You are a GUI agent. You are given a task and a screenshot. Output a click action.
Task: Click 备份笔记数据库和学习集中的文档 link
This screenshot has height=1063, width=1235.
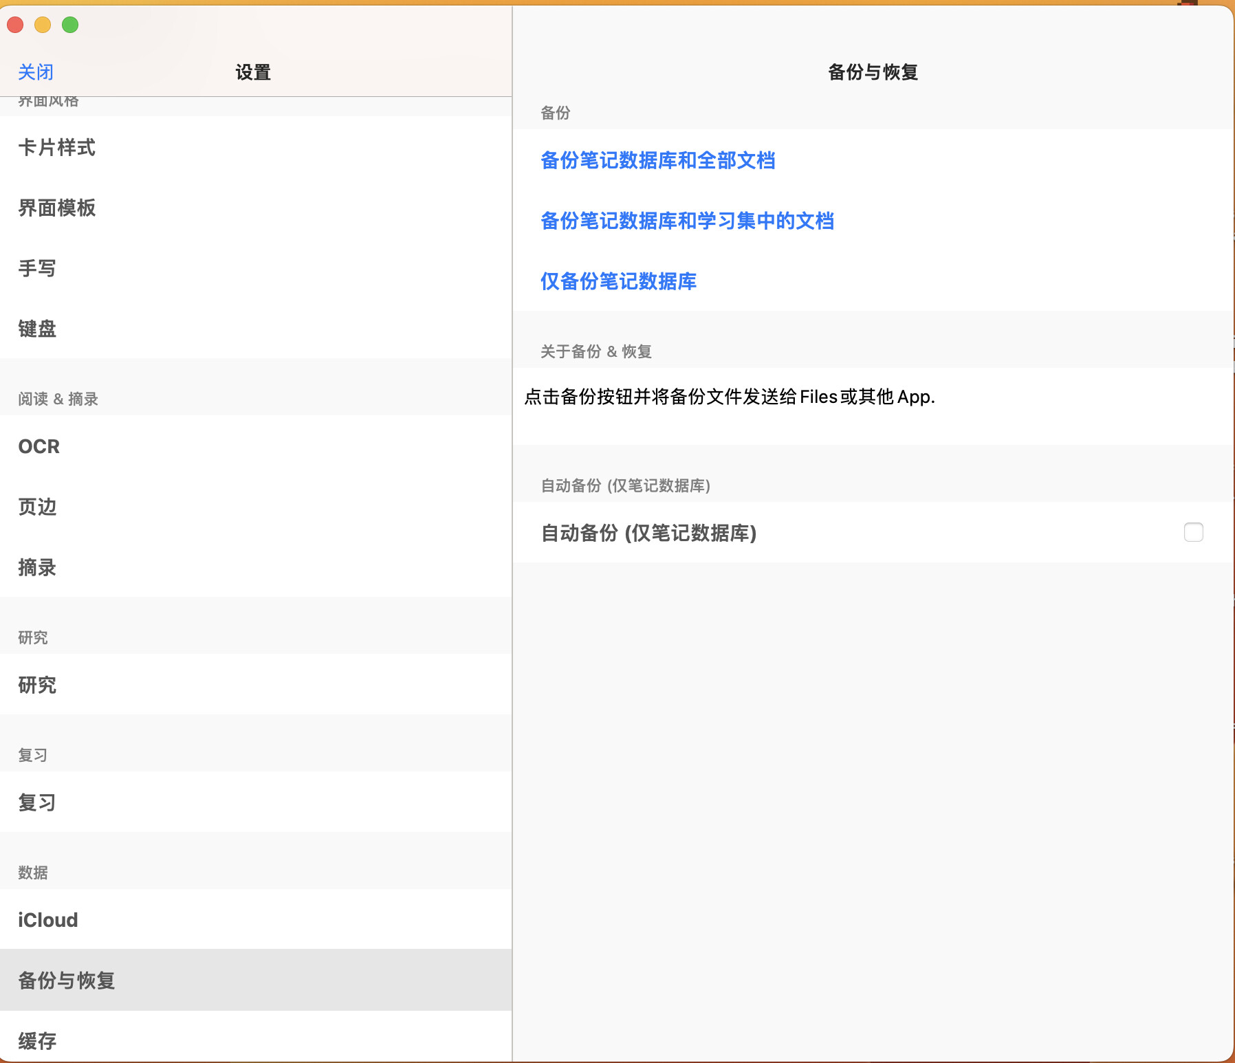pos(688,221)
